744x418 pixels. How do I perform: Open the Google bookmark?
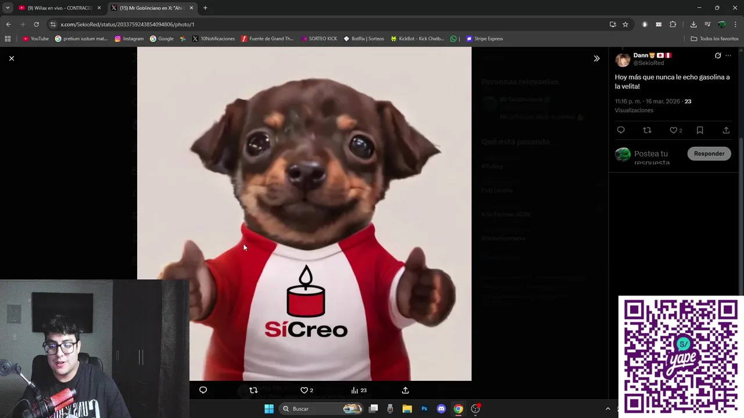coord(162,39)
